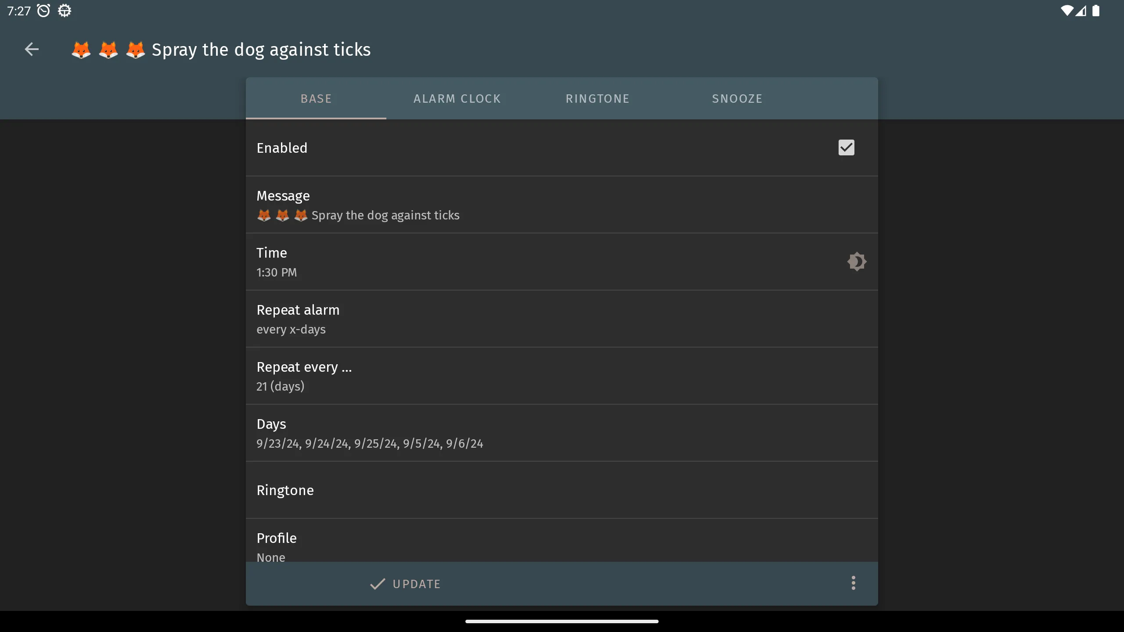Viewport: 1124px width, 632px height.
Task: Change the Time setting 1:30 PM
Action: 562,262
